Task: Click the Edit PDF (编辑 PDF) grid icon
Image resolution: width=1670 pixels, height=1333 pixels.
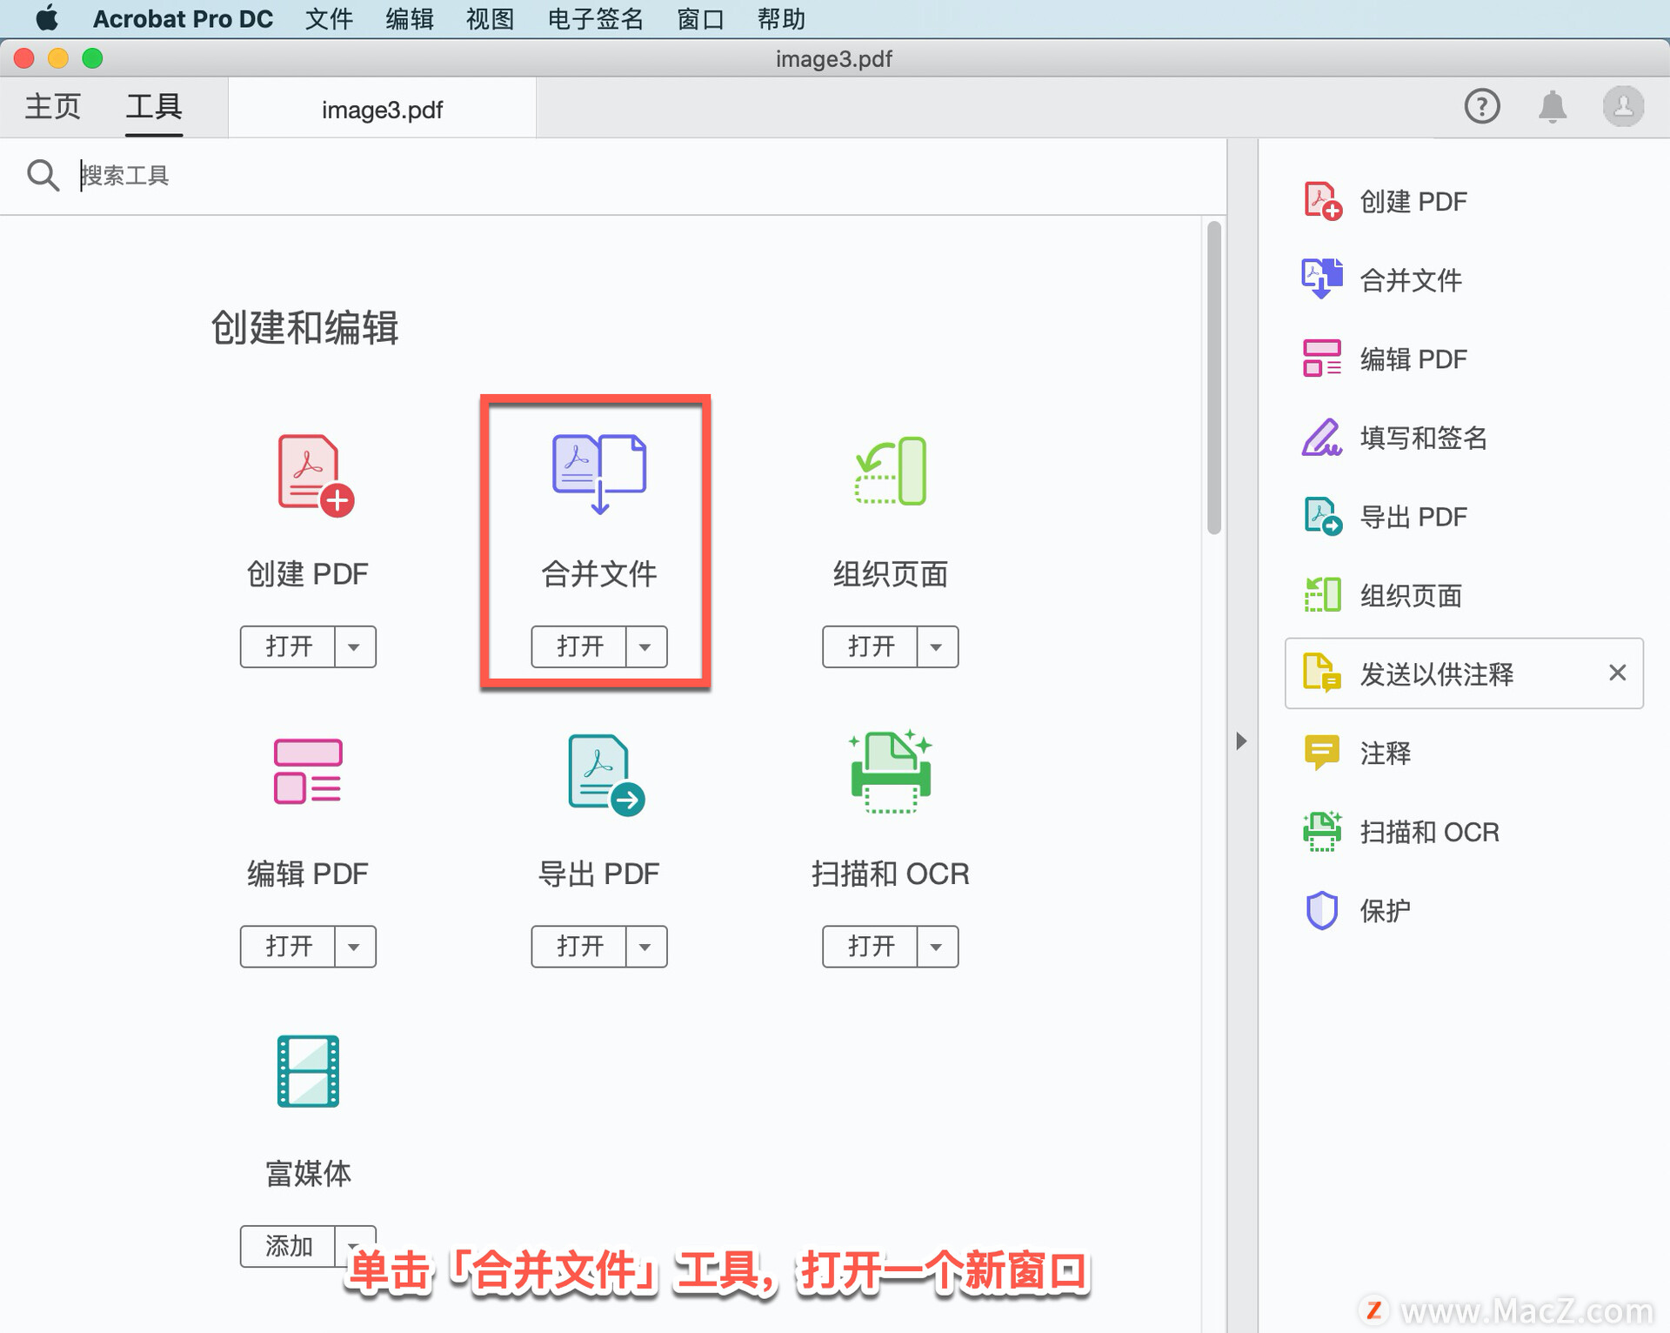Action: pos(307,772)
